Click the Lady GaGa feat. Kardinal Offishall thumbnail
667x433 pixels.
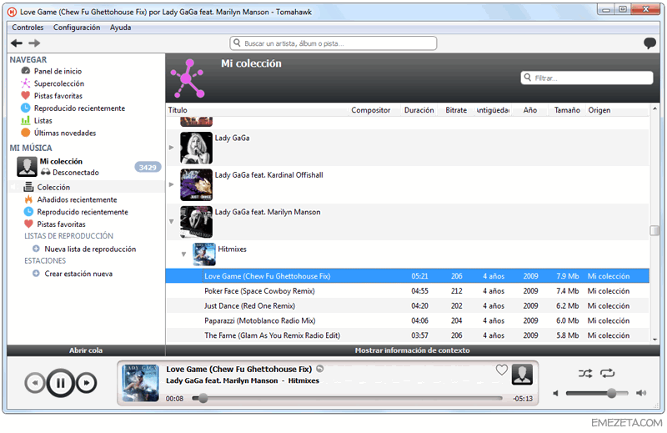tap(196, 184)
